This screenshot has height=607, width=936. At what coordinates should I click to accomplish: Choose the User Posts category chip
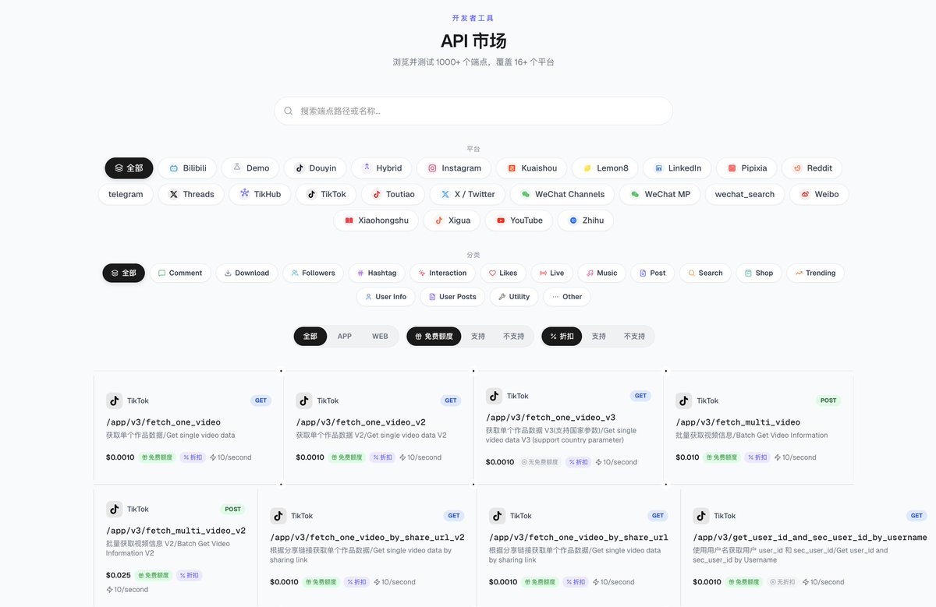(x=452, y=296)
